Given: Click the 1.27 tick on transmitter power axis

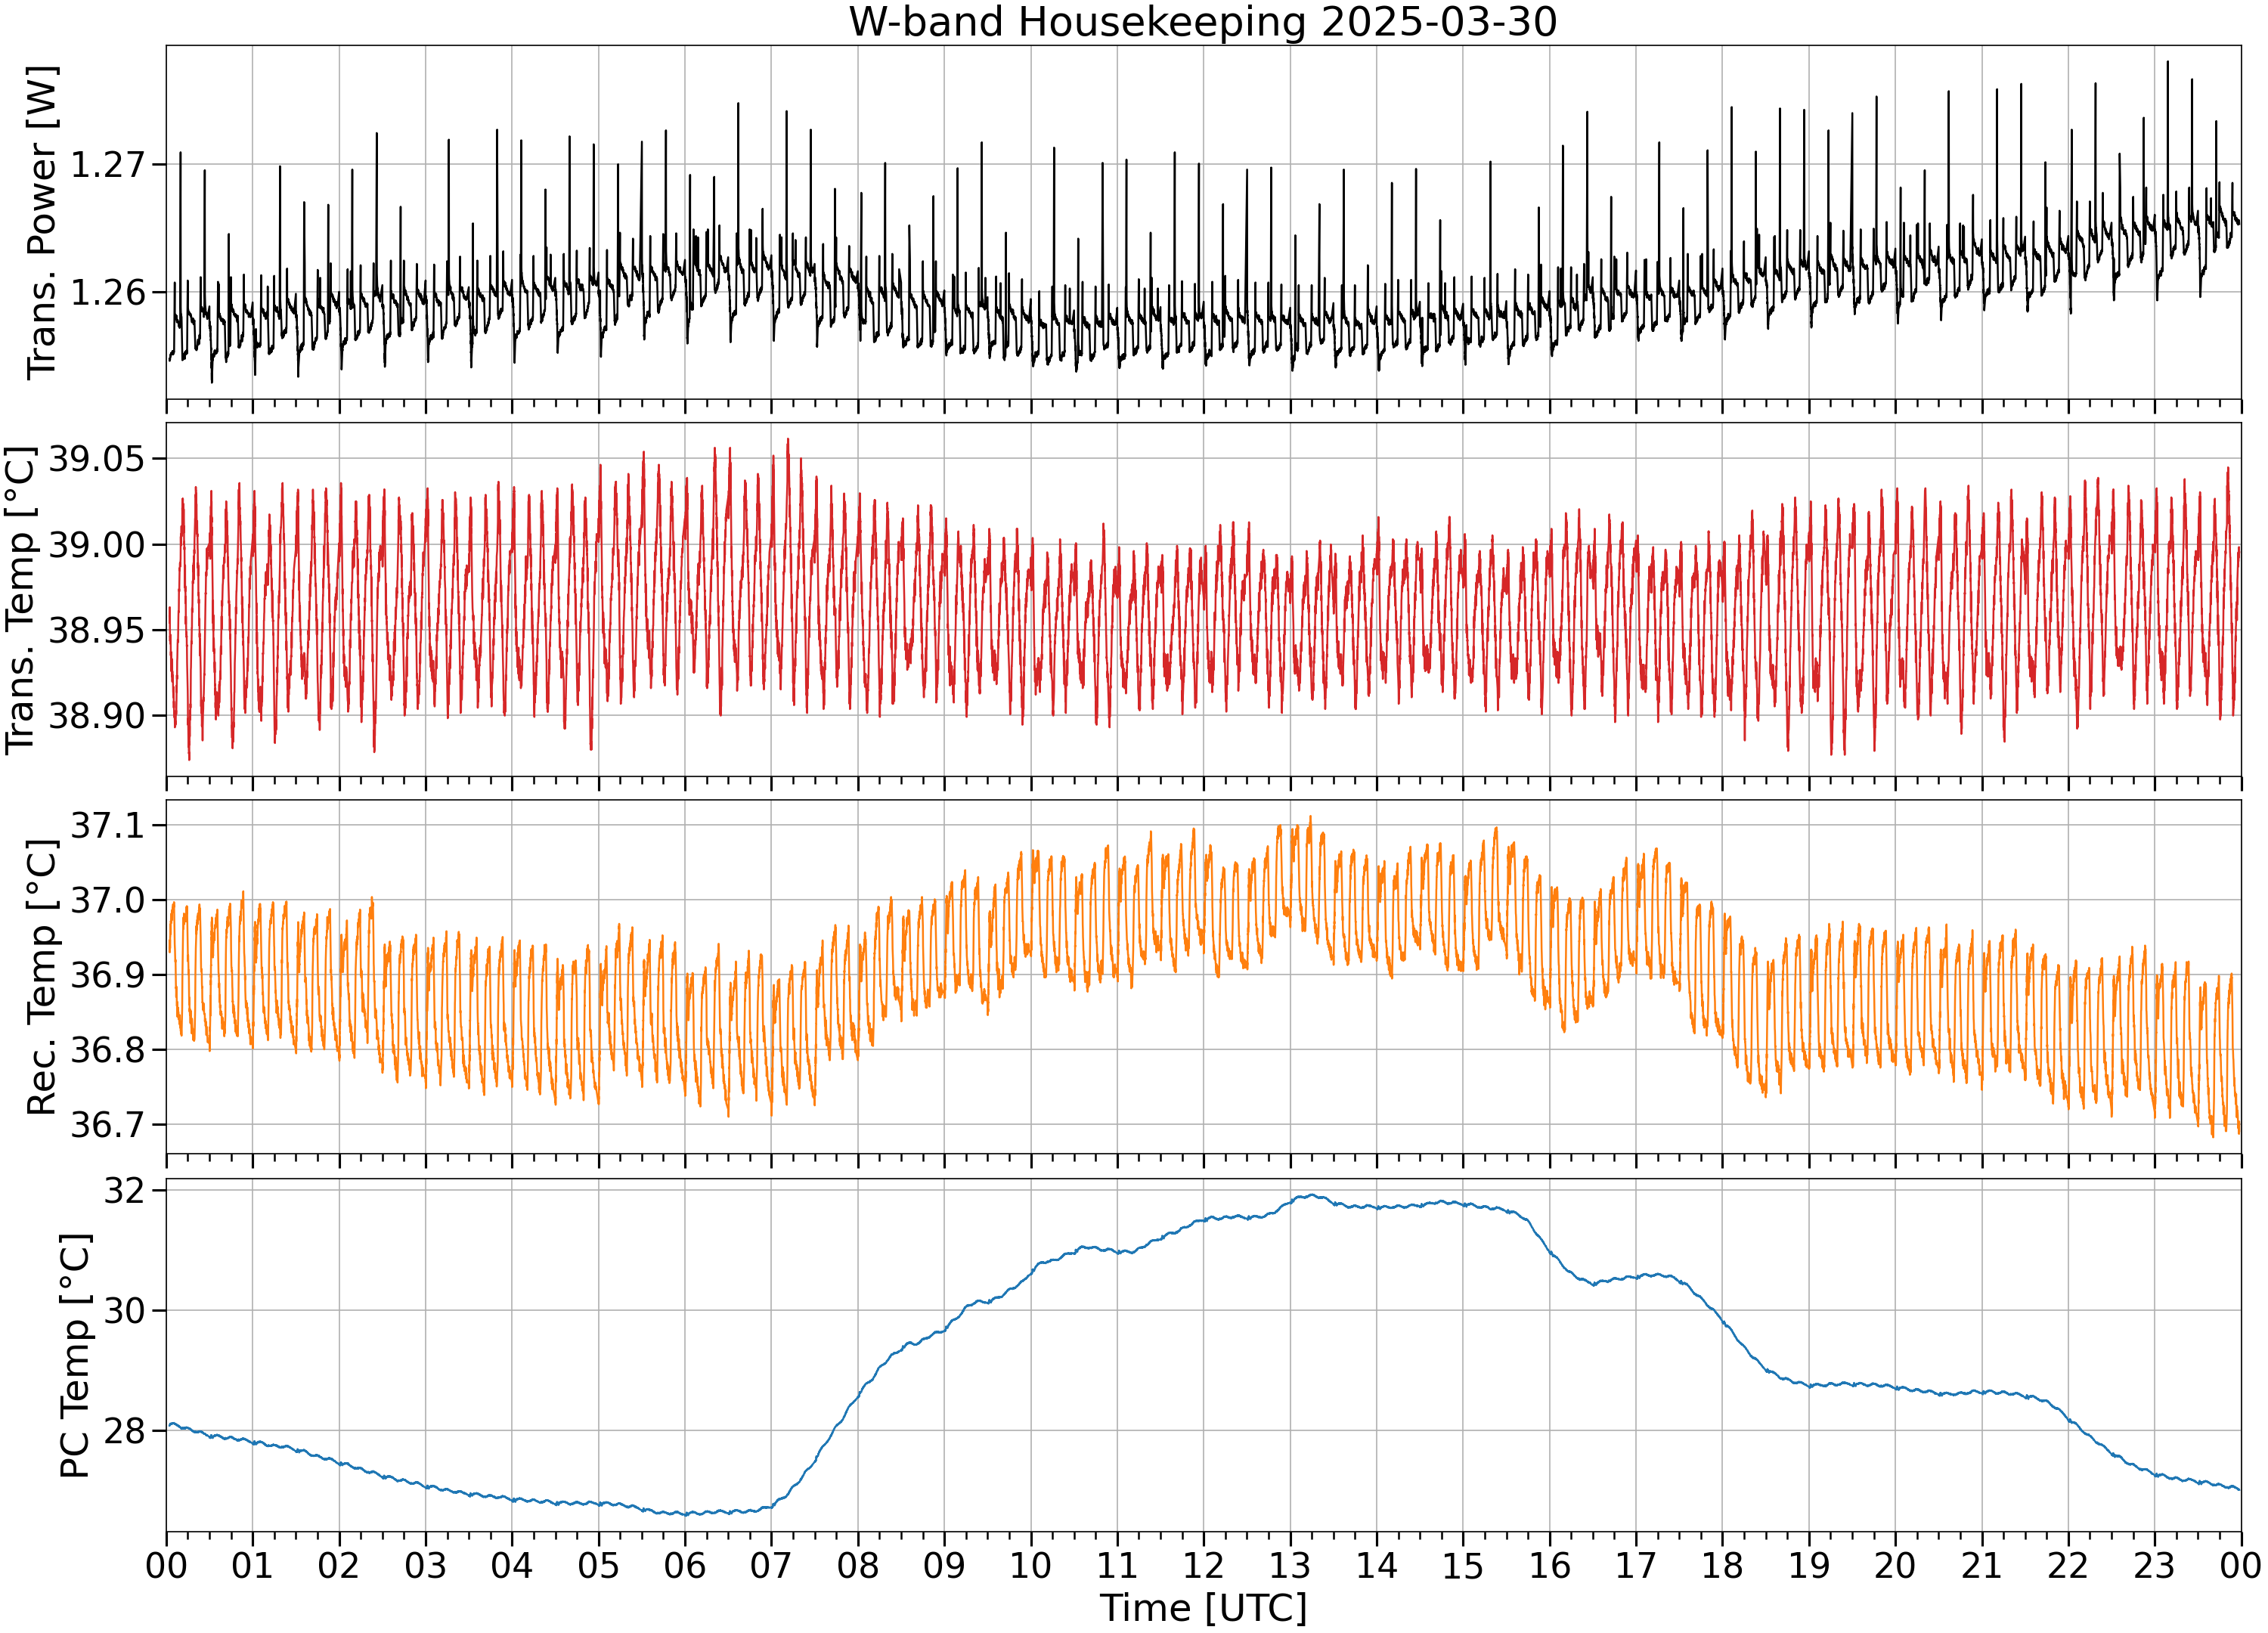Looking at the screenshot, I should tap(108, 165).
